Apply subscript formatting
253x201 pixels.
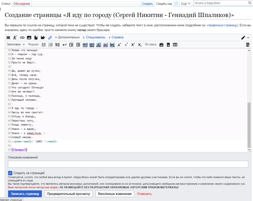coord(140,45)
